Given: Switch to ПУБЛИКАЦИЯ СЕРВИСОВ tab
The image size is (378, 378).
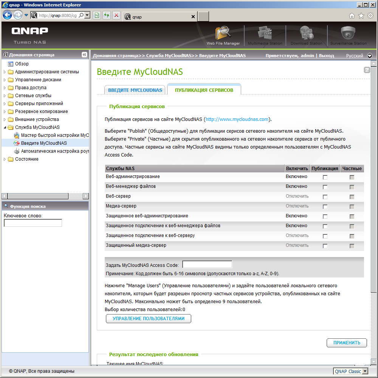Looking at the screenshot, I should pyautogui.click(x=204, y=90).
